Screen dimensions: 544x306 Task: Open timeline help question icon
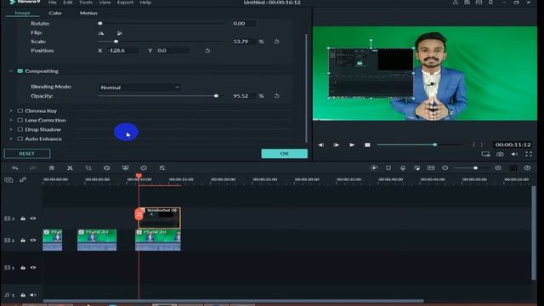click(x=527, y=168)
